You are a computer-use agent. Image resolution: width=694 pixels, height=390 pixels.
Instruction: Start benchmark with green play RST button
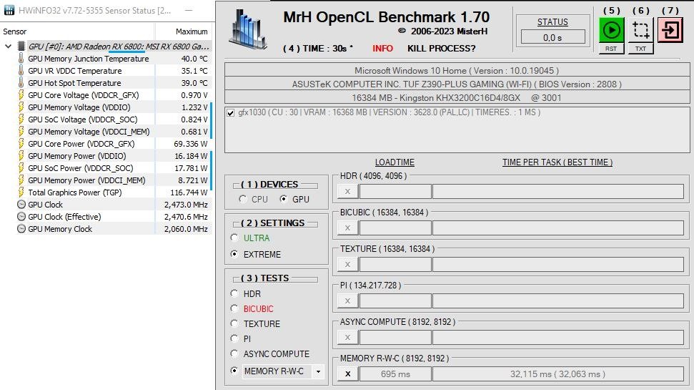pos(611,30)
